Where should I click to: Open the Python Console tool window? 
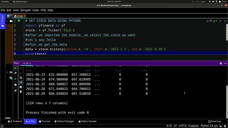click(87, 122)
